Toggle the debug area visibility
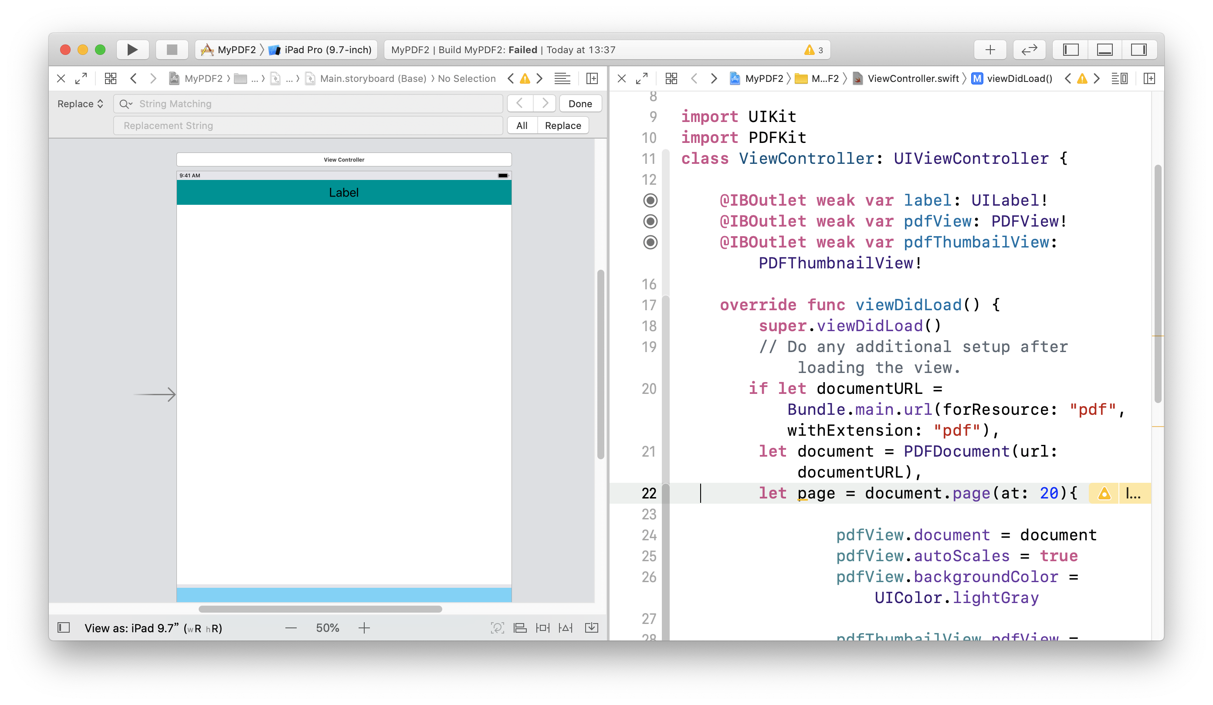1213x705 pixels. [1105, 50]
